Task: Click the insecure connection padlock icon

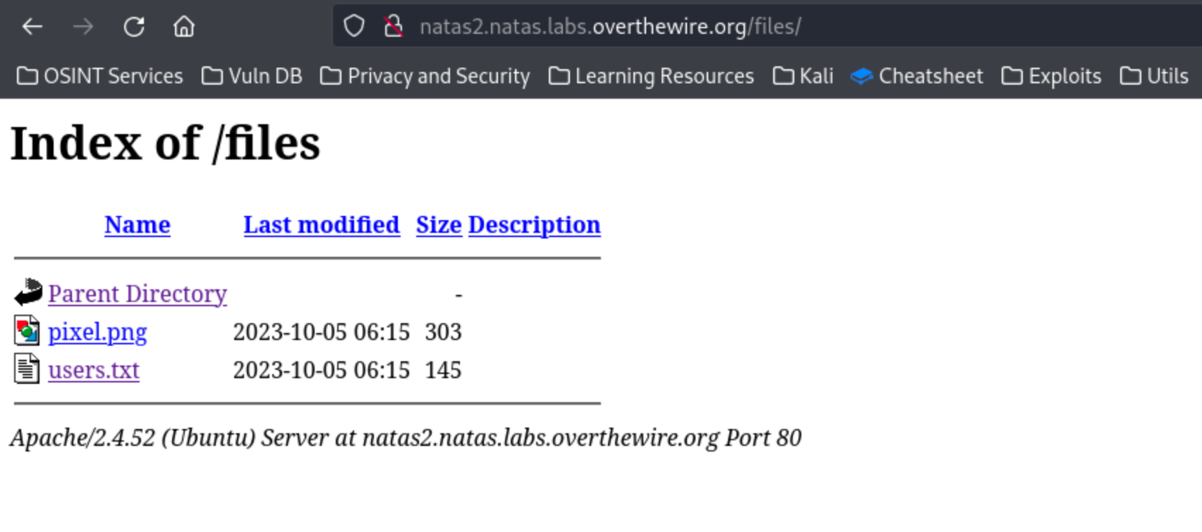Action: pos(393,27)
